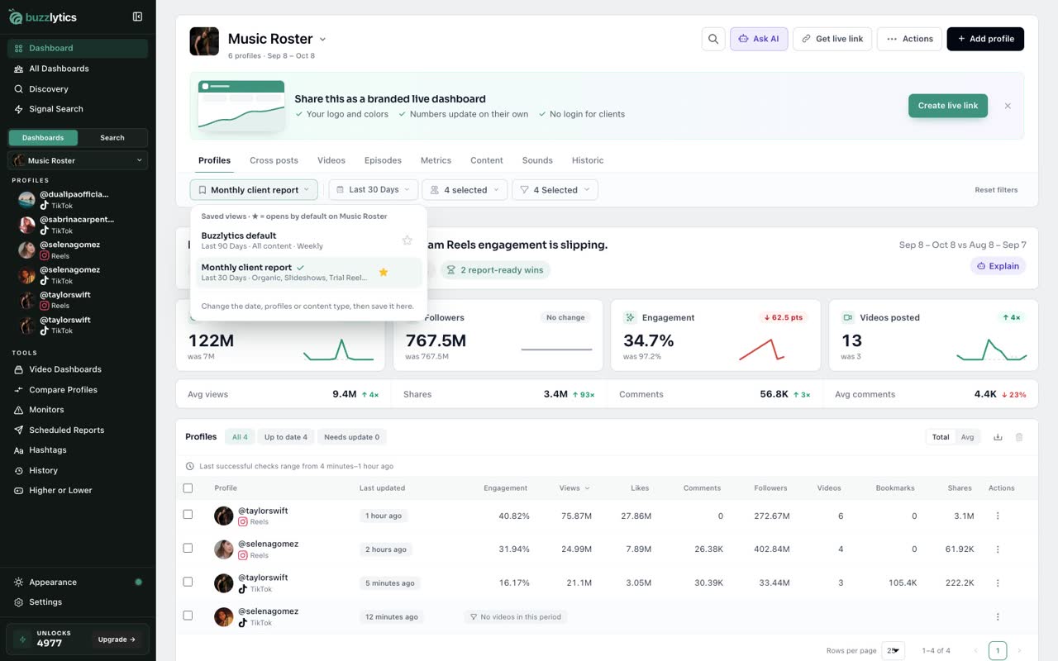This screenshot has height=661, width=1058.
Task: Open the 4 Selected content filter dropdown
Action: click(x=555, y=190)
